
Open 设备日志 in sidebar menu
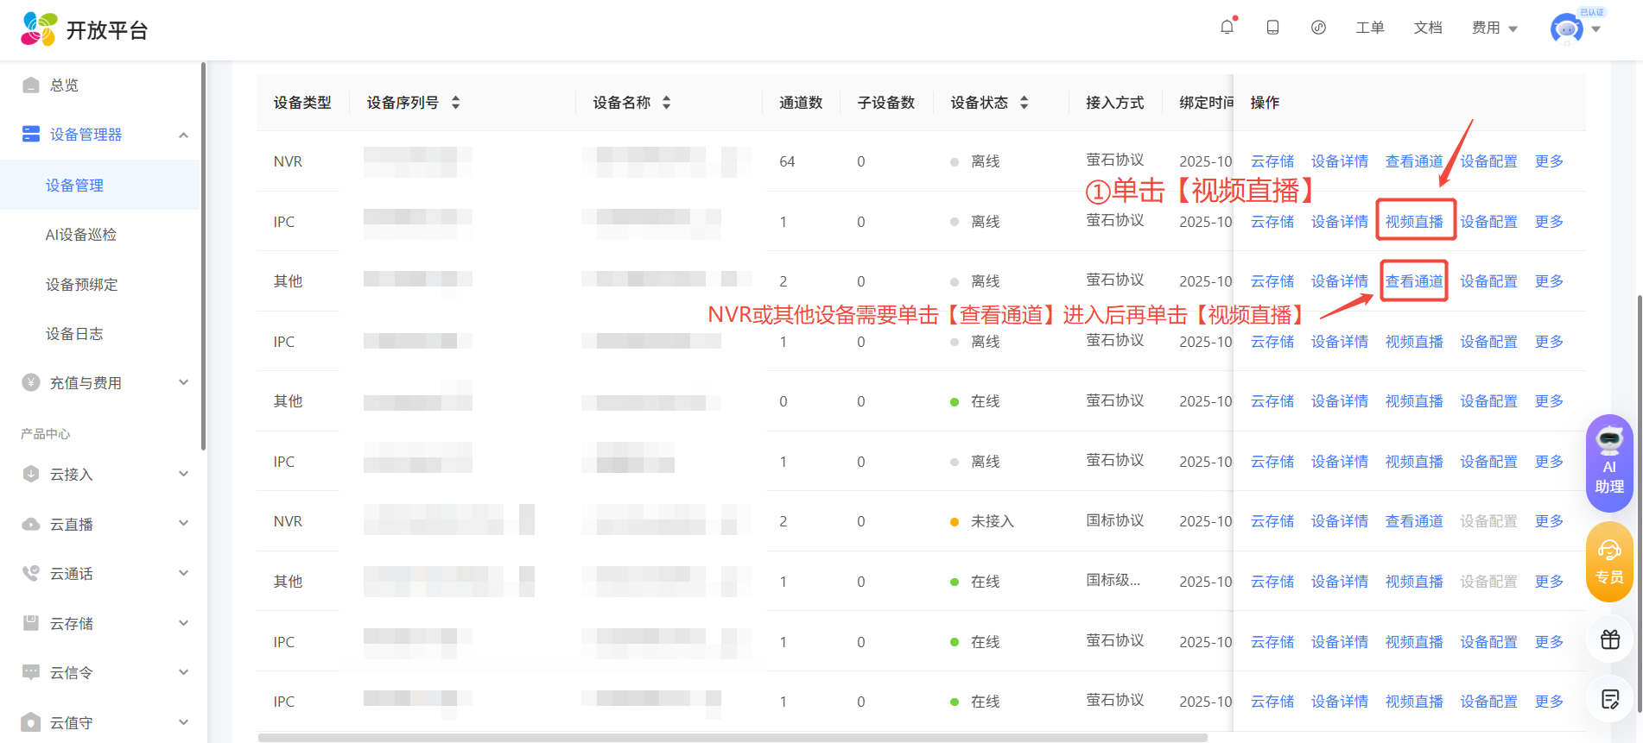click(74, 334)
